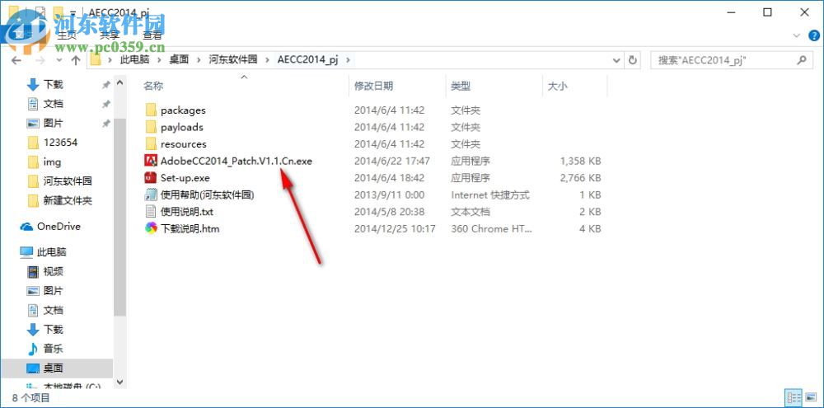Screen dimensions: 824x408
Task: Click navigation pane scrollbar thumb
Action: click(119, 217)
